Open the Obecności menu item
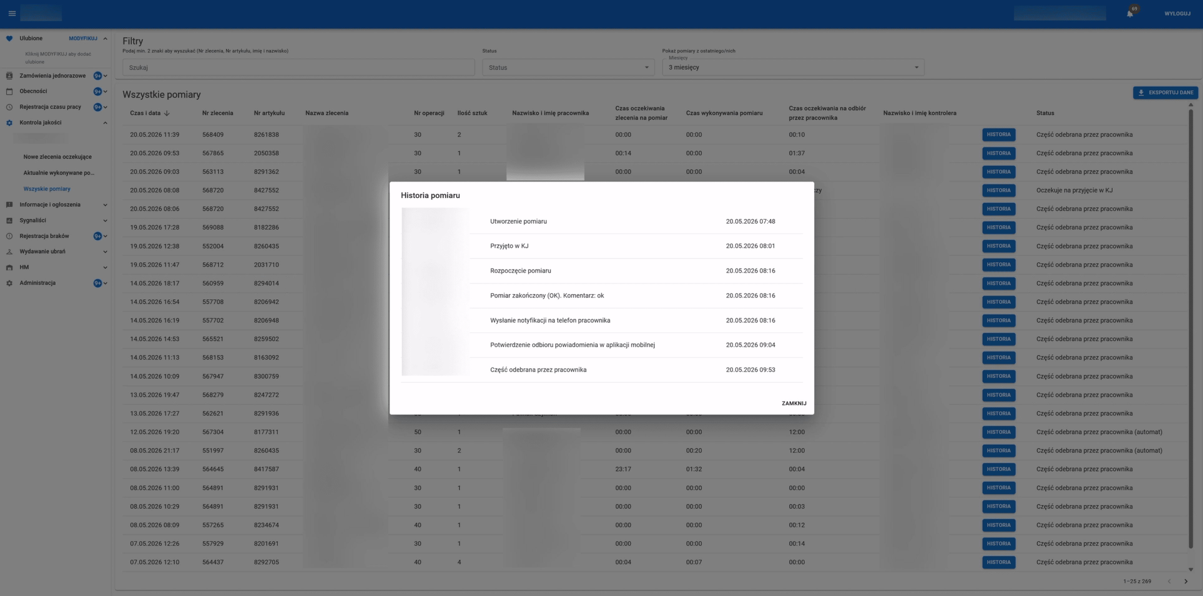 click(33, 92)
